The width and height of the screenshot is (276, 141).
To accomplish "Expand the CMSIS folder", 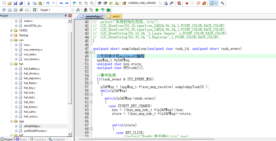I will click(x=11, y=30).
